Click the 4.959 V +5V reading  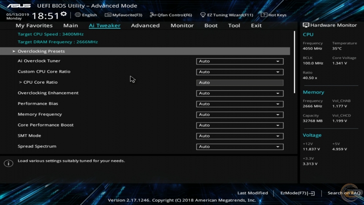click(339, 149)
